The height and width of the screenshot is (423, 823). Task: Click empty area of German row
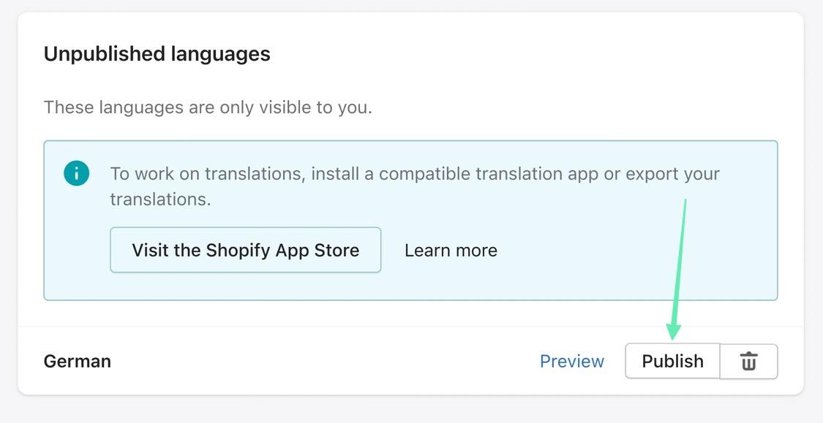[329, 361]
